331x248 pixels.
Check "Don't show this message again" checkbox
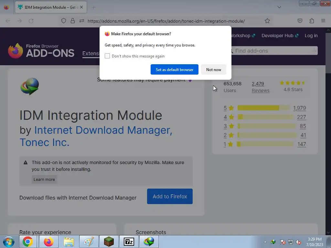point(107,56)
